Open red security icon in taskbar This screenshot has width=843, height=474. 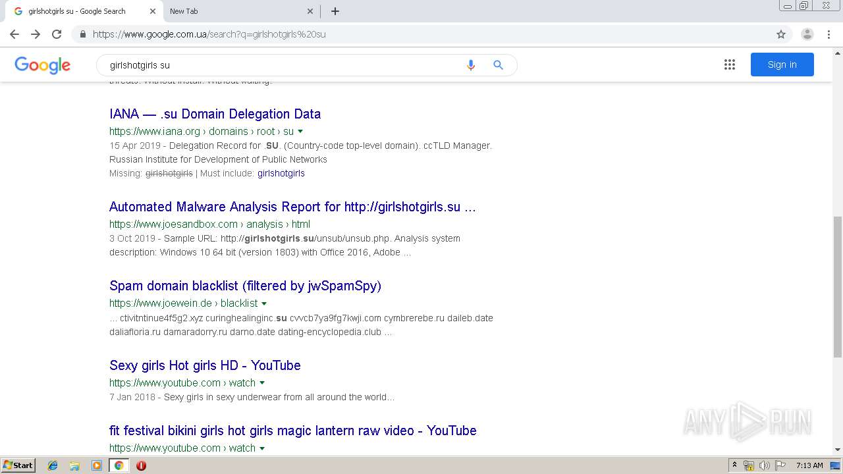141,465
